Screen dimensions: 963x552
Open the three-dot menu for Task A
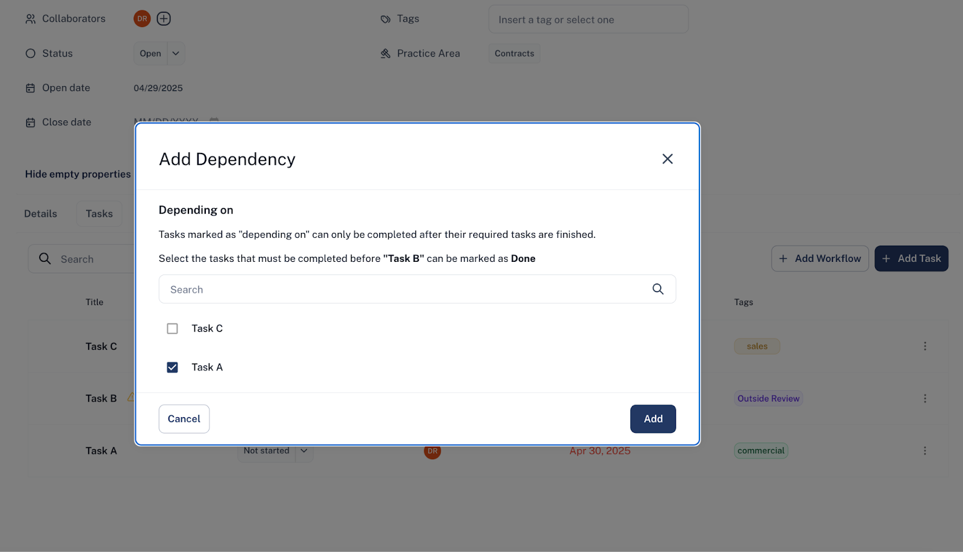click(925, 450)
